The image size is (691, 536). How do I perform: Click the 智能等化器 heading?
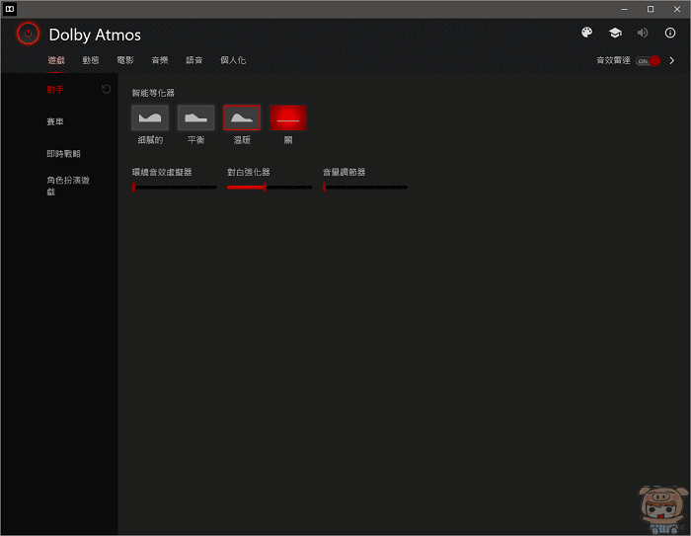point(153,93)
